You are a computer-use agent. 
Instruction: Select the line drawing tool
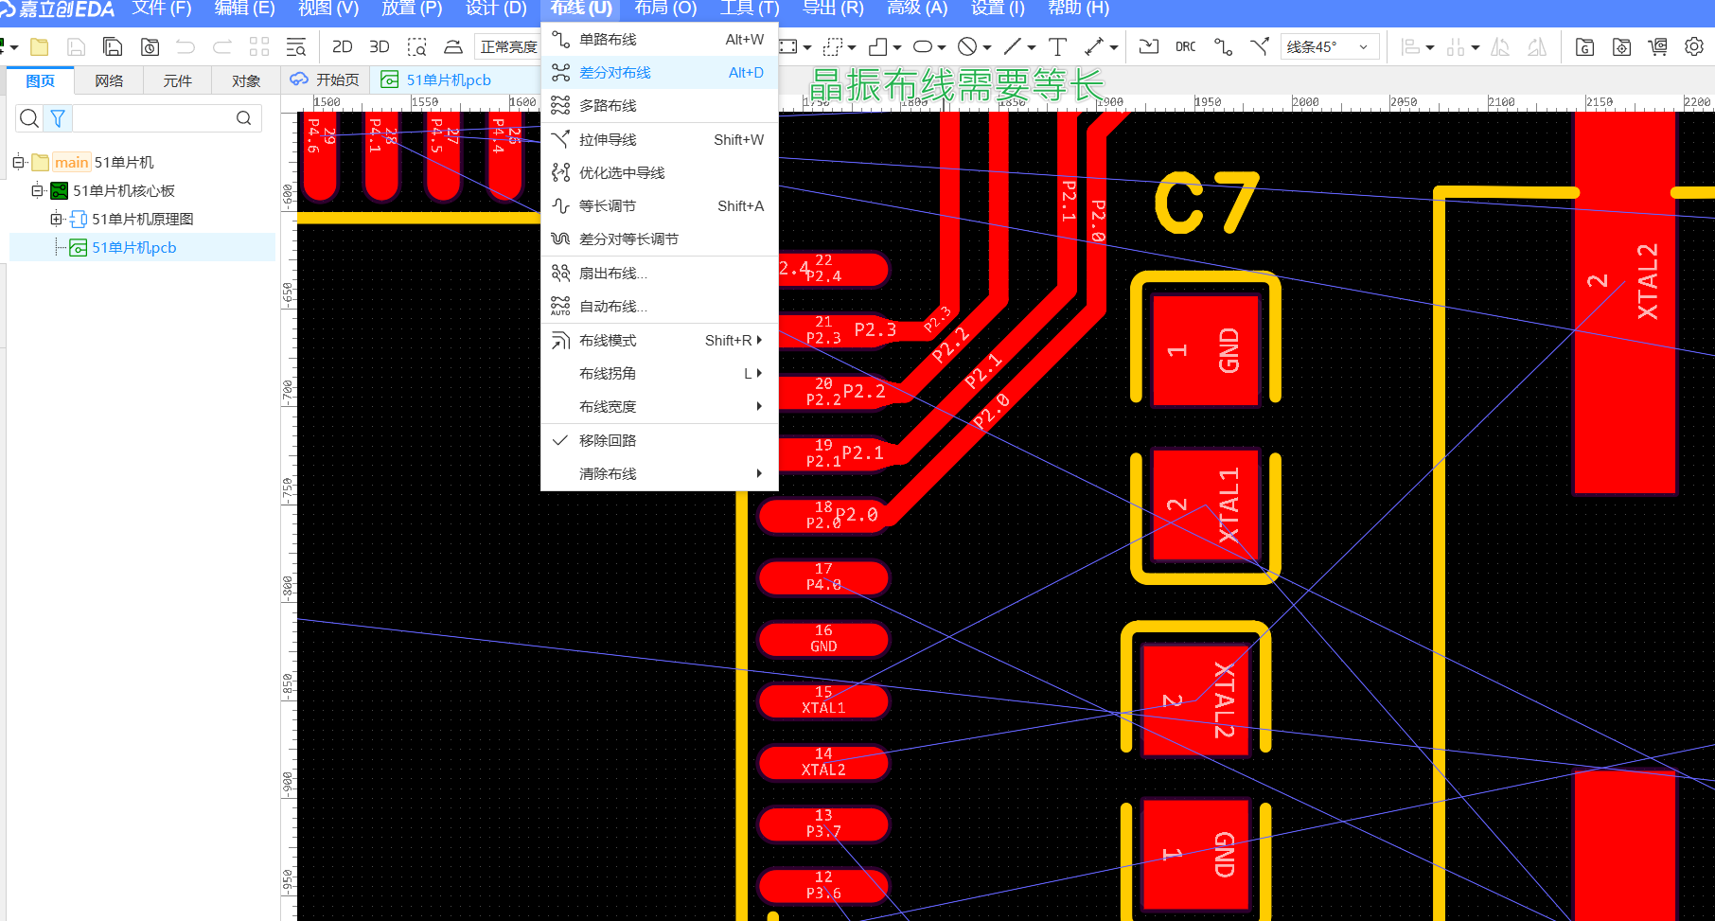(x=1013, y=46)
